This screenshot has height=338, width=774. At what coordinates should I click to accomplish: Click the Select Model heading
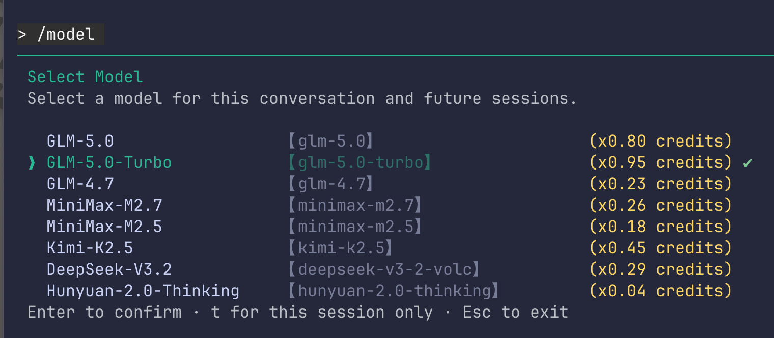click(85, 77)
